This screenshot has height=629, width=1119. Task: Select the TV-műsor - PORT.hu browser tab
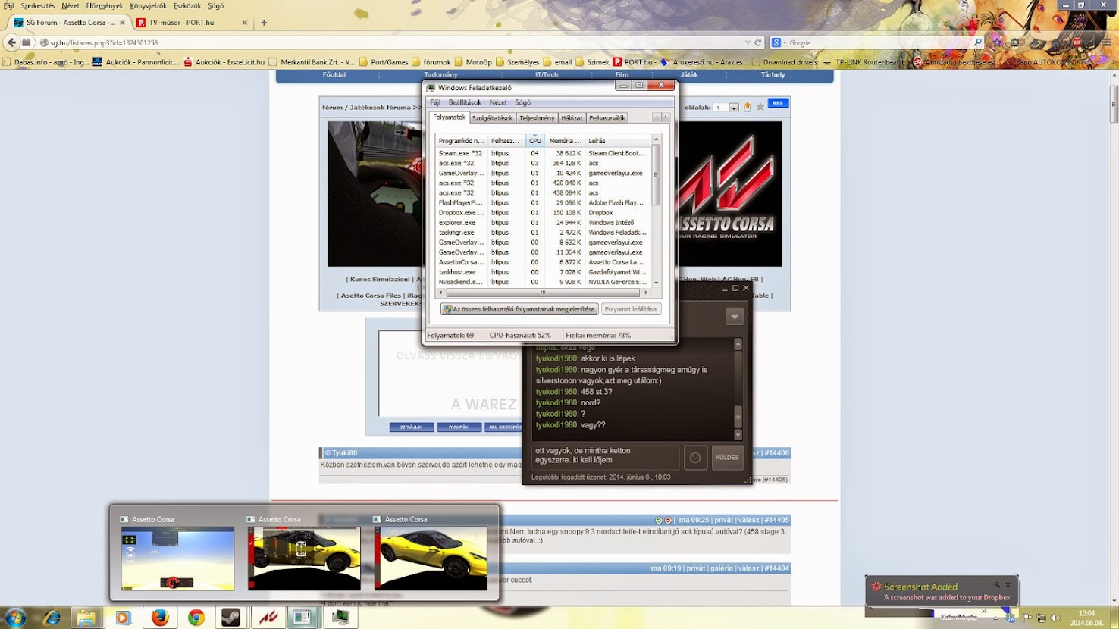pyautogui.click(x=192, y=23)
